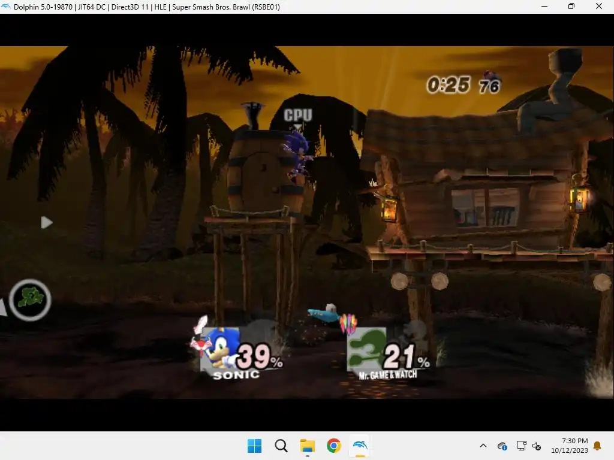Click the Dolphin logo in title bar
The height and width of the screenshot is (460, 614).
pos(6,6)
